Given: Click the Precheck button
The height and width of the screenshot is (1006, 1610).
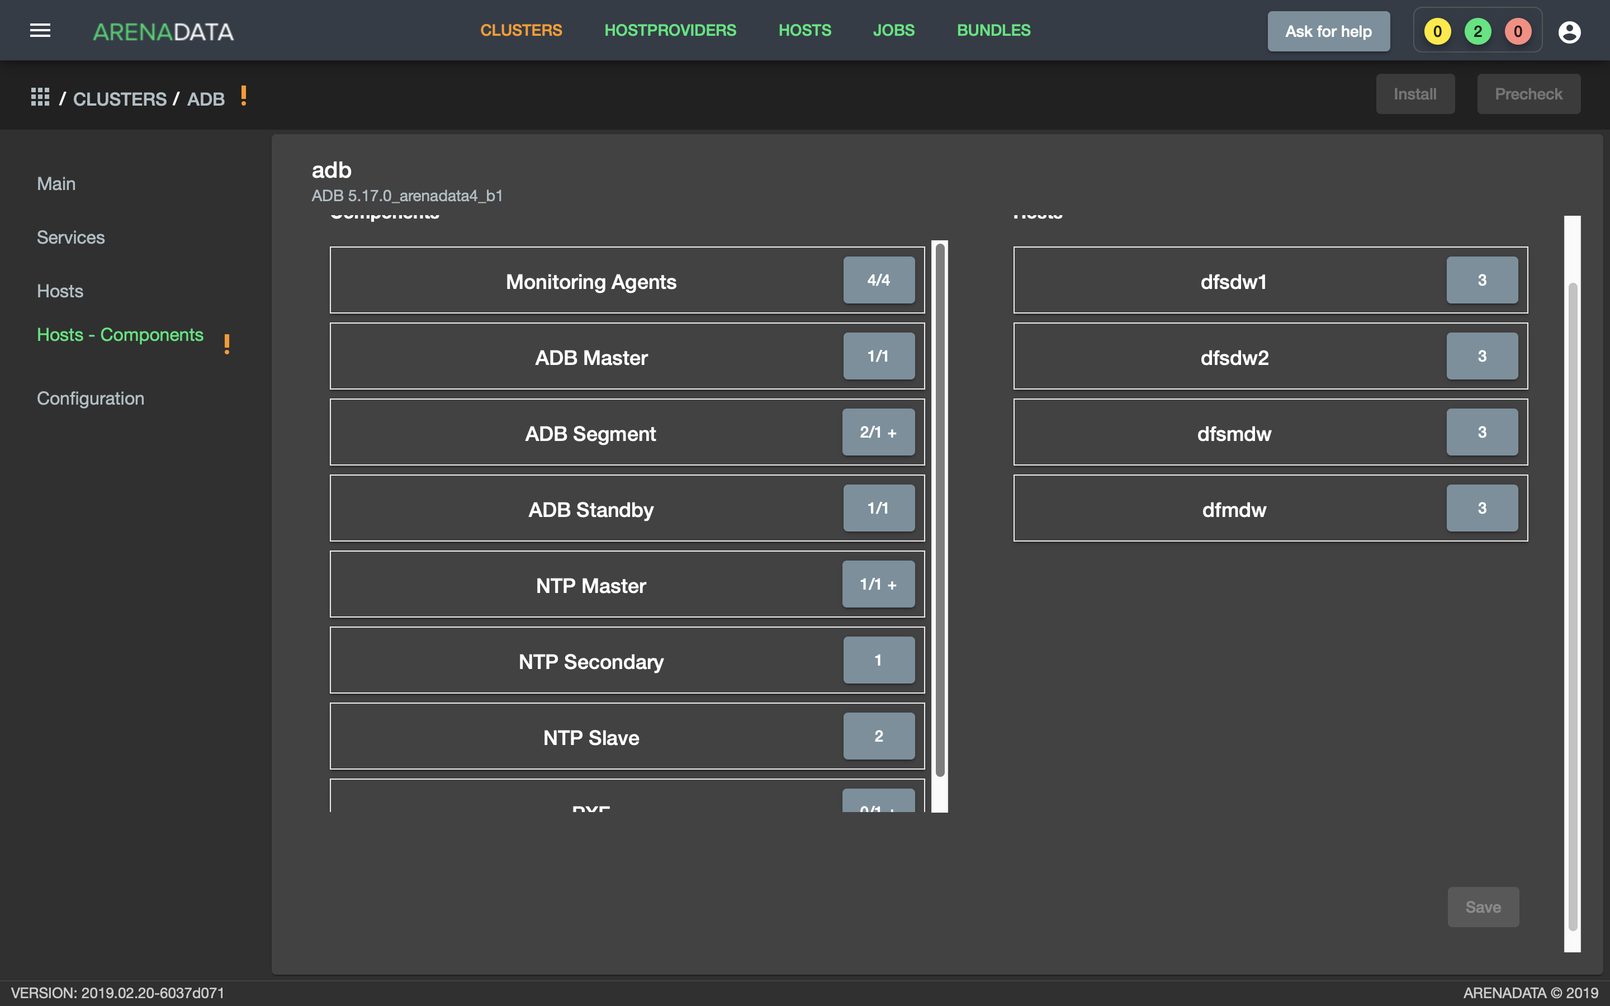Looking at the screenshot, I should click(x=1528, y=94).
